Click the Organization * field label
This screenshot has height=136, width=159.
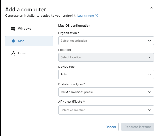point(69,33)
